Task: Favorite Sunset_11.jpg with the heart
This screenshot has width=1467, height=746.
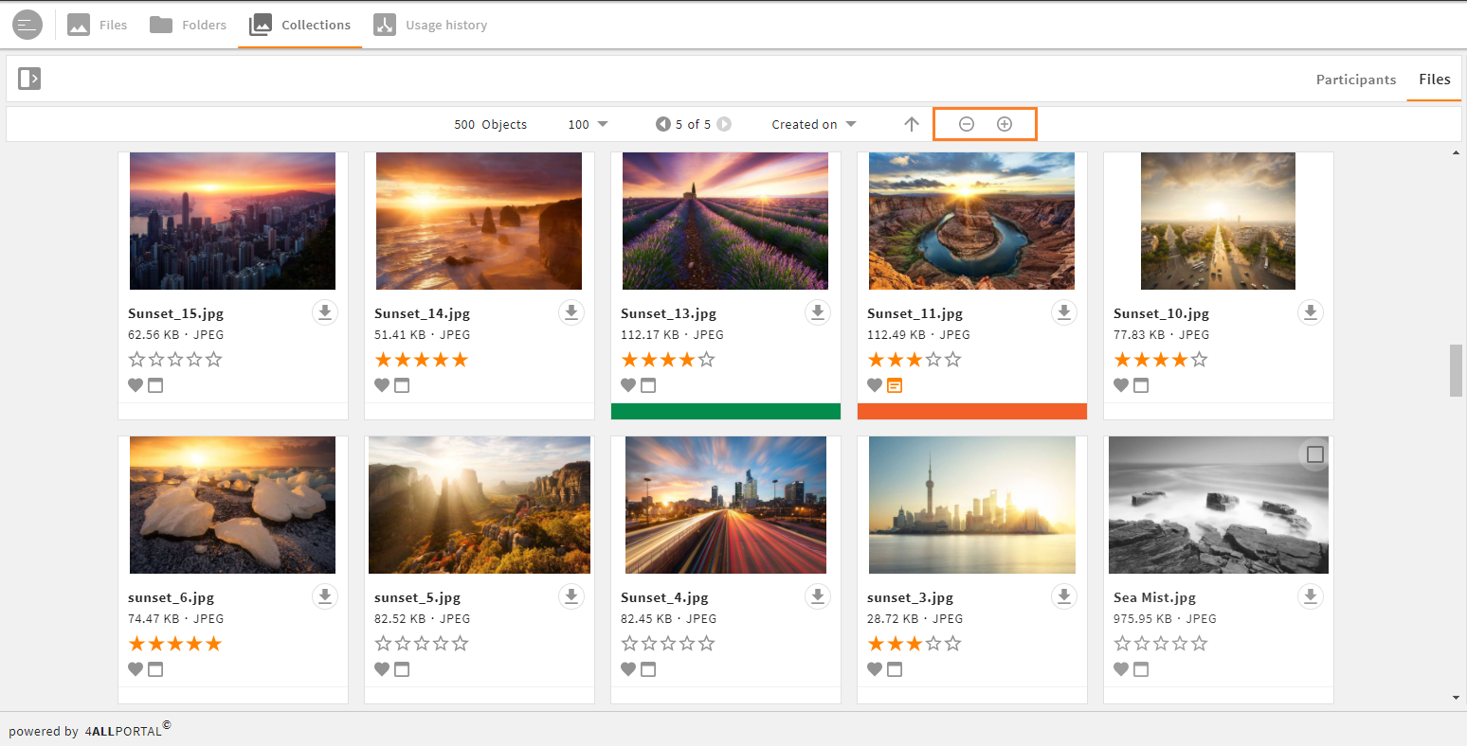Action: 875,385
